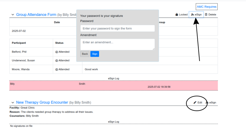The width and height of the screenshot is (246, 135).
Task: Focus the password signature field
Action: pos(117,28)
